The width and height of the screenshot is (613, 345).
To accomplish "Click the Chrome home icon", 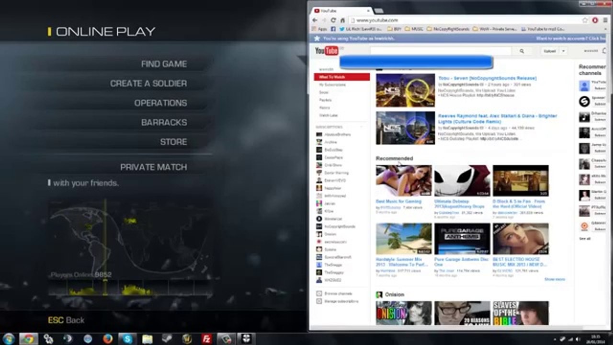I will point(342,20).
